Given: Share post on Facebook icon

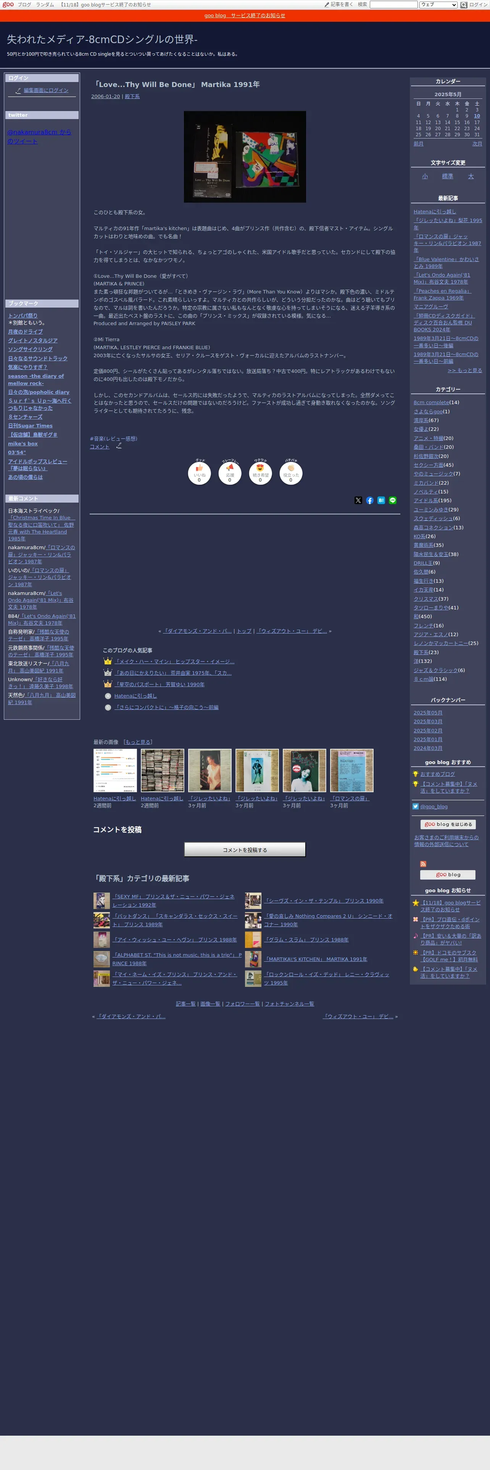Looking at the screenshot, I should pos(370,500).
